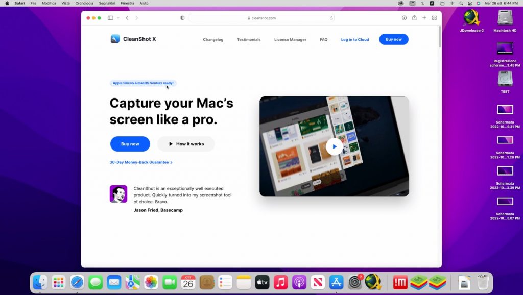Open the Segnalibri menu

click(107, 3)
